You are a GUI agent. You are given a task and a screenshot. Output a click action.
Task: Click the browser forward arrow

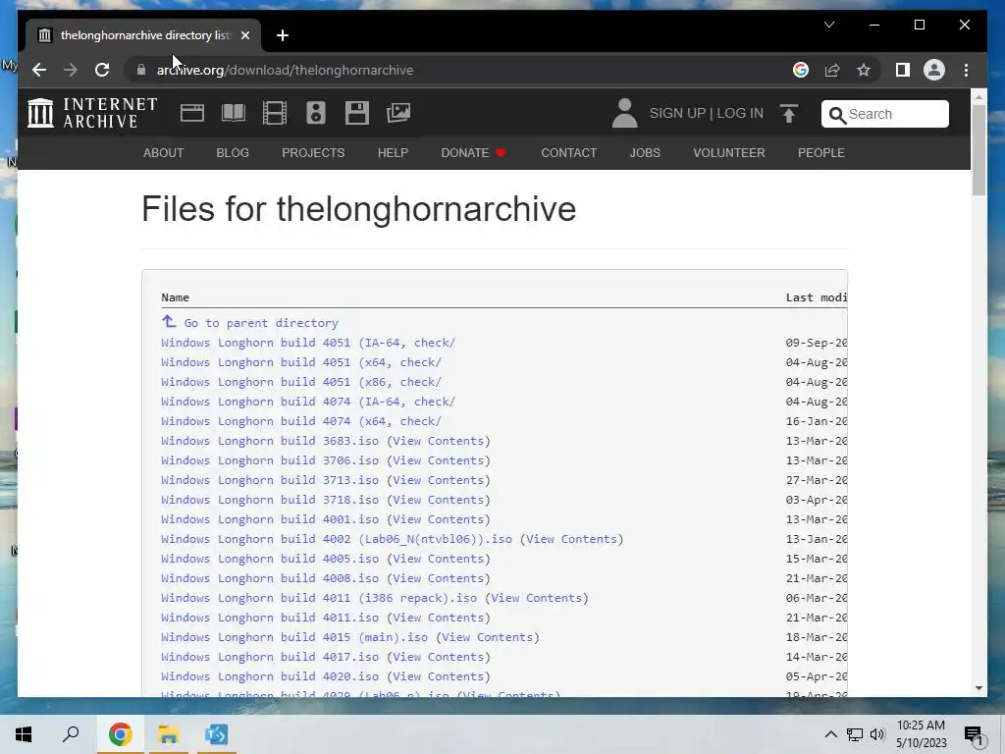coord(71,70)
